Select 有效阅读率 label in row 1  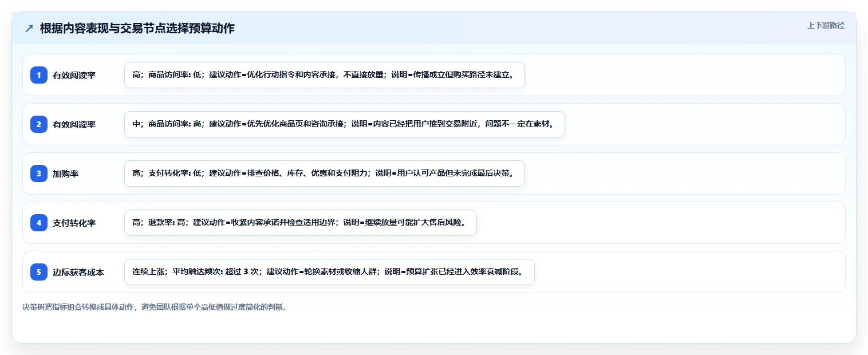click(x=74, y=75)
